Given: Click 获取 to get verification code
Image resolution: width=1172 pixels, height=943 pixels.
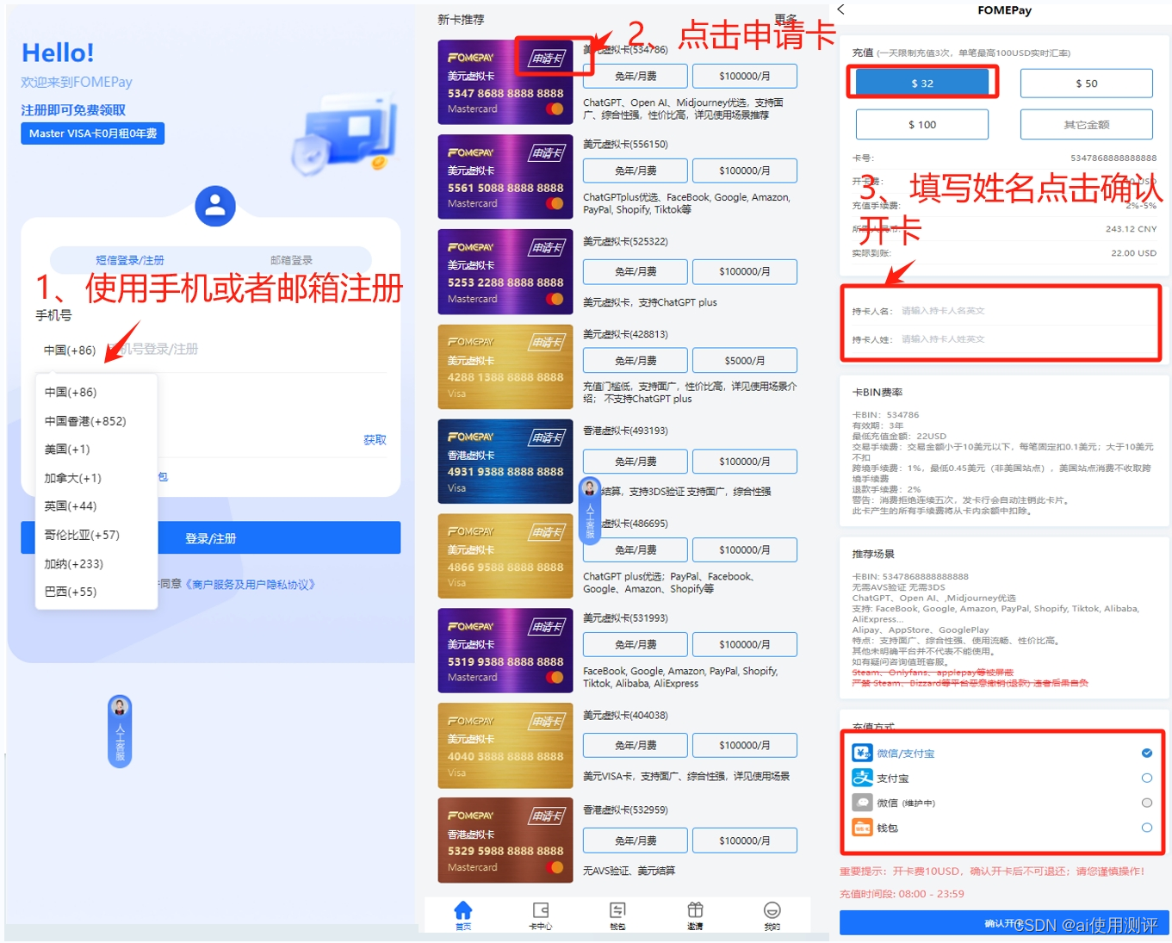Looking at the screenshot, I should 375,440.
